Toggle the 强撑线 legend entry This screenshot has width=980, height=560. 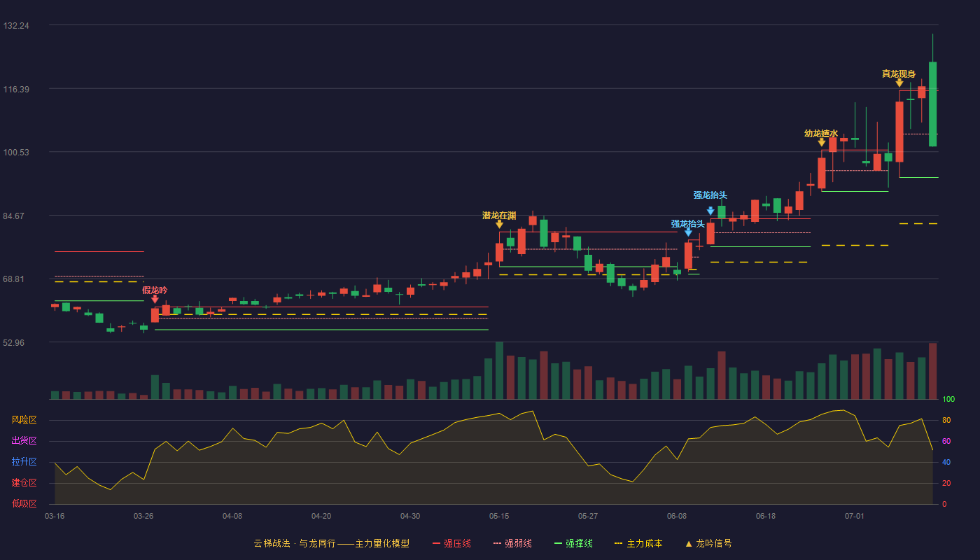[x=573, y=543]
